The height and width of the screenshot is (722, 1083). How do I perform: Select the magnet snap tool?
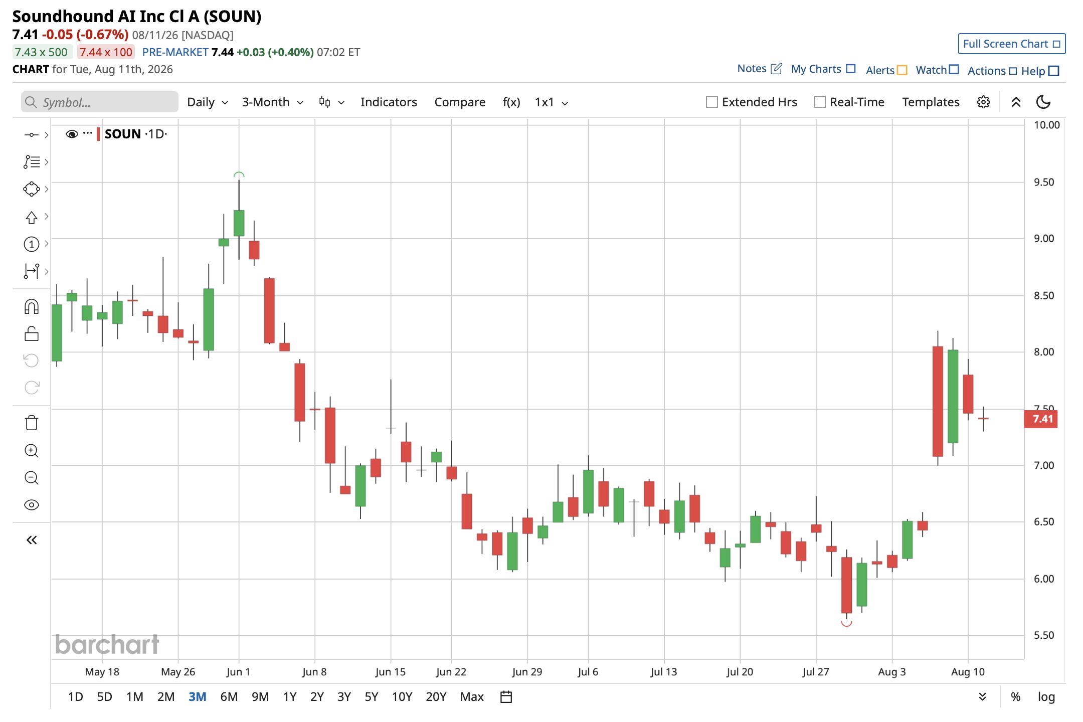coord(31,306)
